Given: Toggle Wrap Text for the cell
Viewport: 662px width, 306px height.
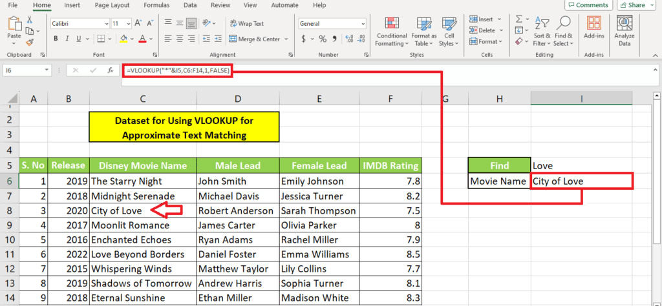Looking at the screenshot, I should pyautogui.click(x=246, y=23).
